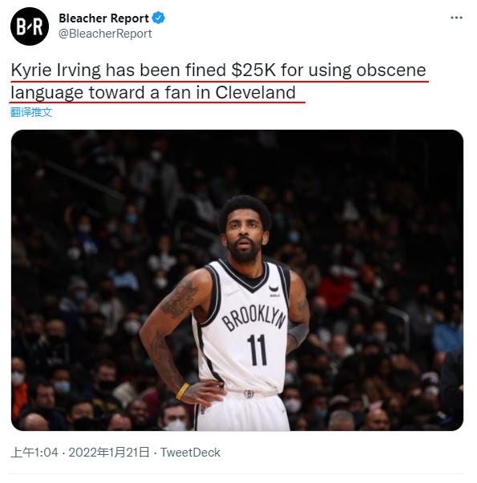Screen dimensions: 477x483
Task: Click the 2022年1月21日 date
Action: (x=109, y=453)
